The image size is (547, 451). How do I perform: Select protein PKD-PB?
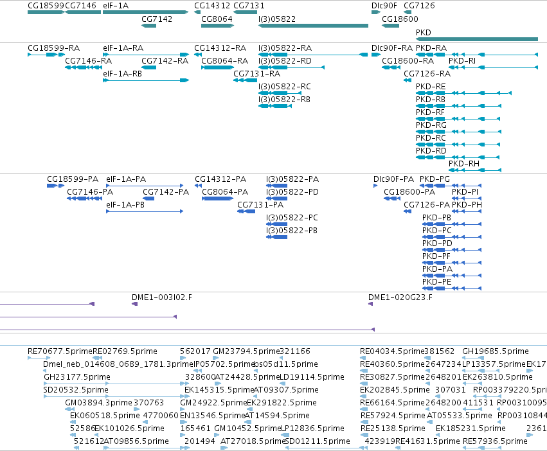tap(436, 218)
